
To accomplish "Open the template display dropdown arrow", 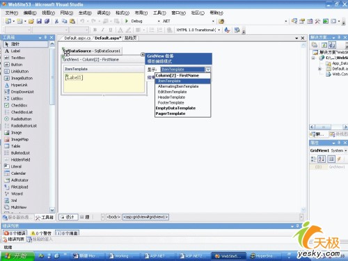I will [x=208, y=70].
